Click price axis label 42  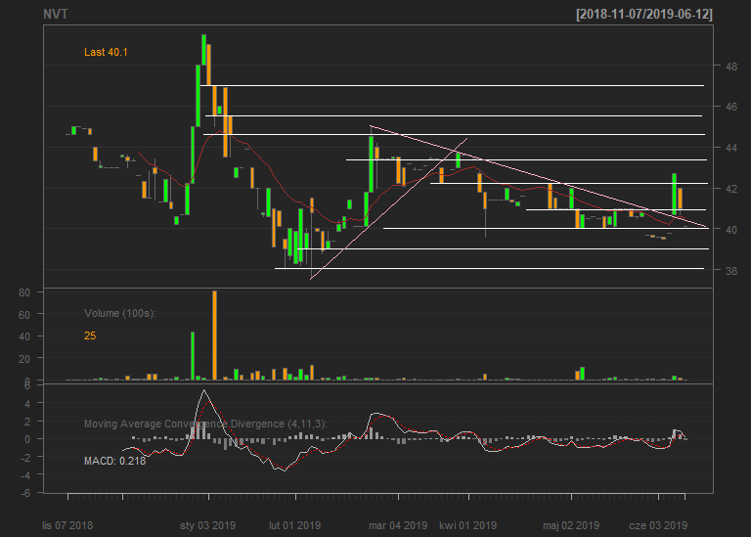(x=730, y=189)
